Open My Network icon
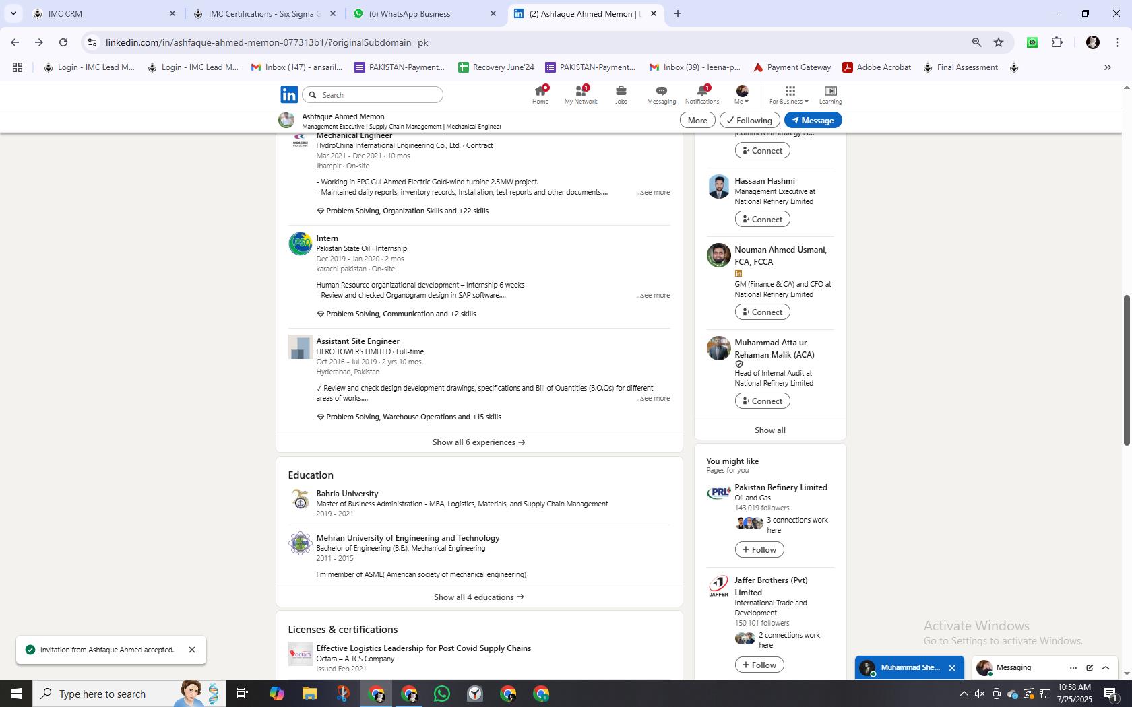Image resolution: width=1132 pixels, height=707 pixels. click(x=581, y=95)
